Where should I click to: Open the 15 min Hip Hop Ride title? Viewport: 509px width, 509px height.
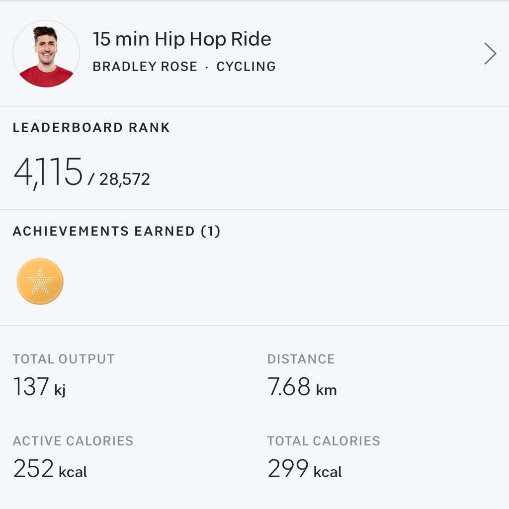coord(182,39)
